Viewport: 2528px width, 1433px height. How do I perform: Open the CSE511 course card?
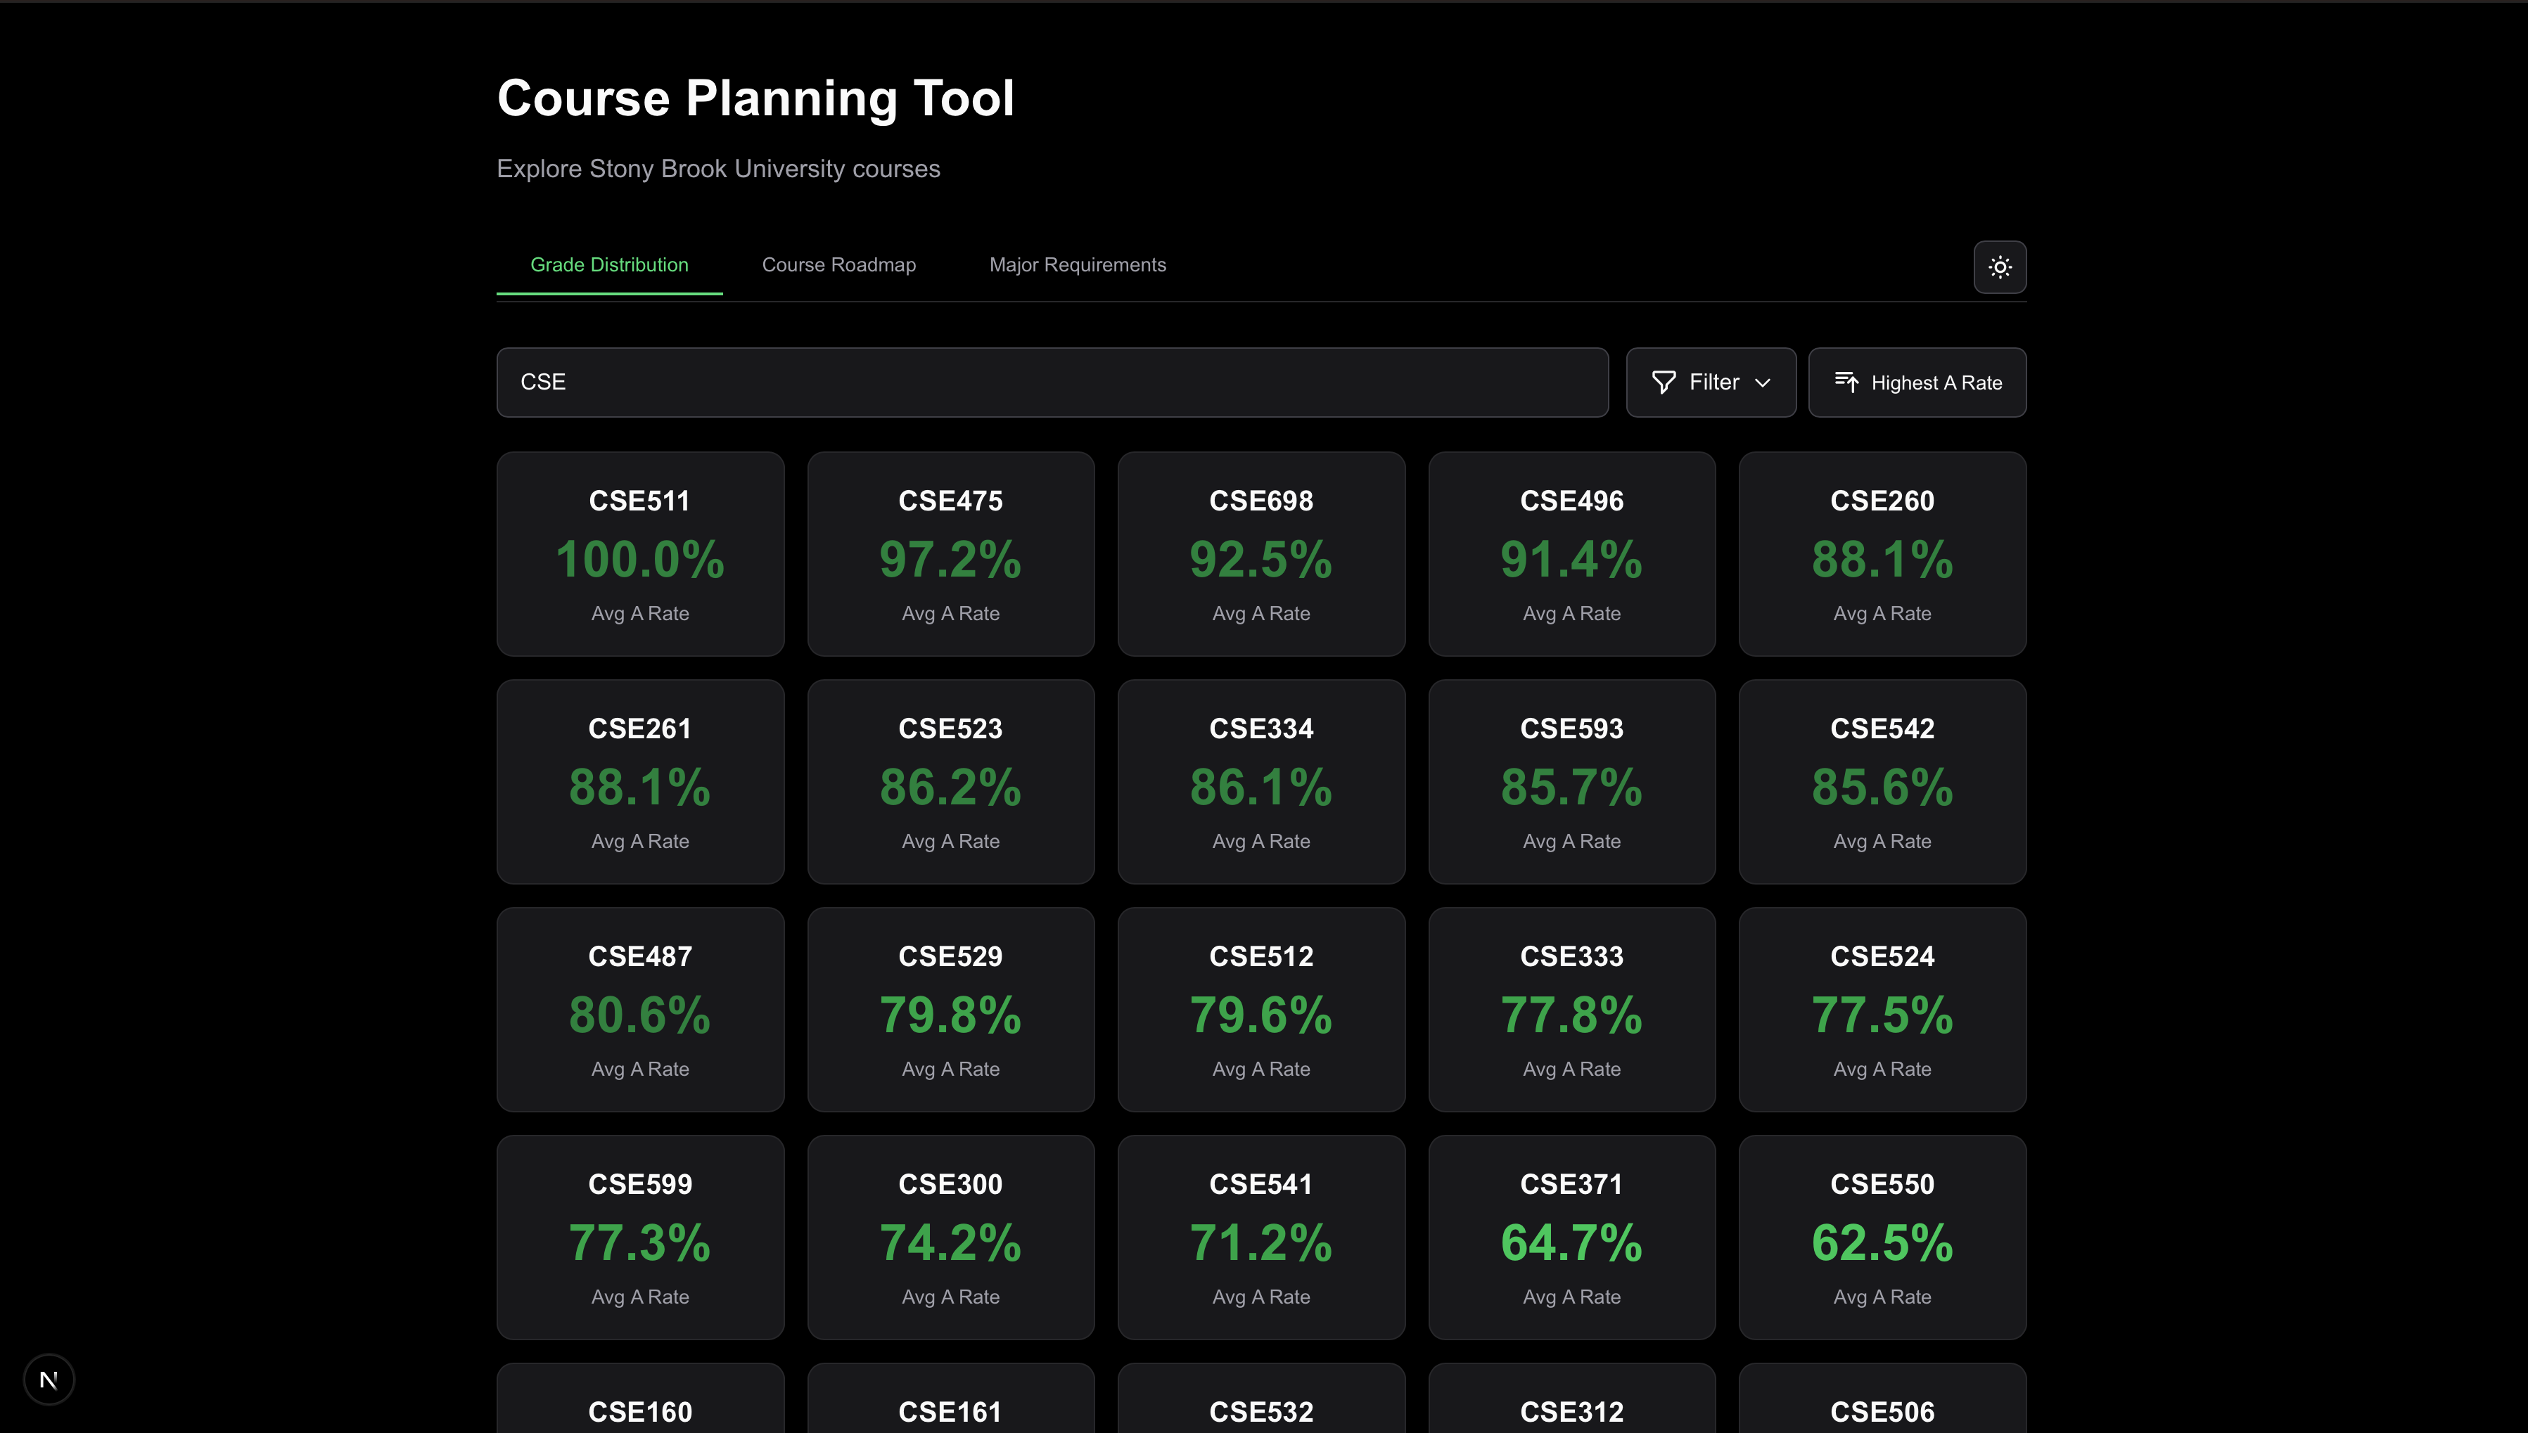[640, 554]
